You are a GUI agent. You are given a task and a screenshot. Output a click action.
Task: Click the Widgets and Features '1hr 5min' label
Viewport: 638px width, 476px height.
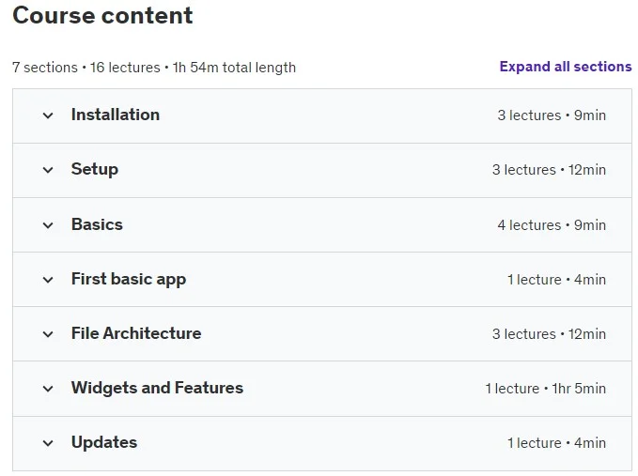coord(579,389)
